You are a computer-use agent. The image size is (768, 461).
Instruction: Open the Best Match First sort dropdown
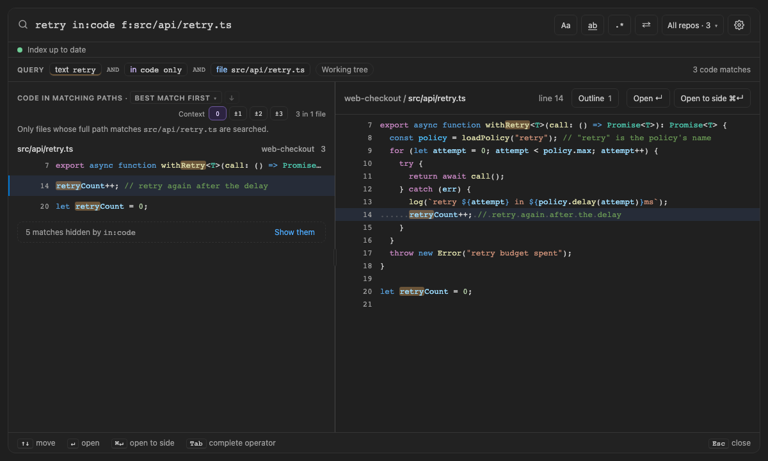point(177,98)
